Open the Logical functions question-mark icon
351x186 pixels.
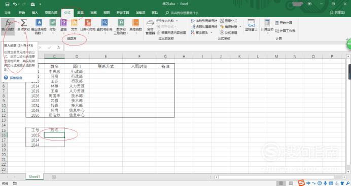pyautogui.click(x=63, y=23)
